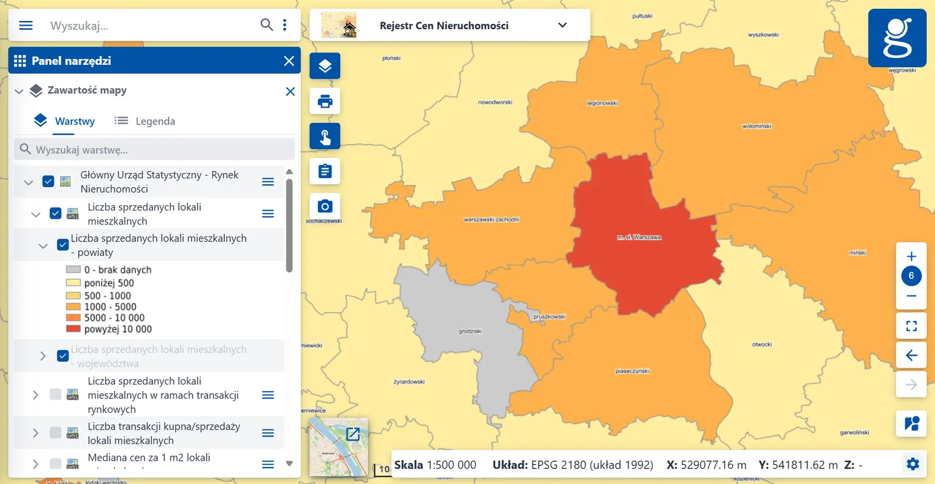The height and width of the screenshot is (484, 935).
Task: Switch to Legenda tab
Action: pyautogui.click(x=145, y=121)
